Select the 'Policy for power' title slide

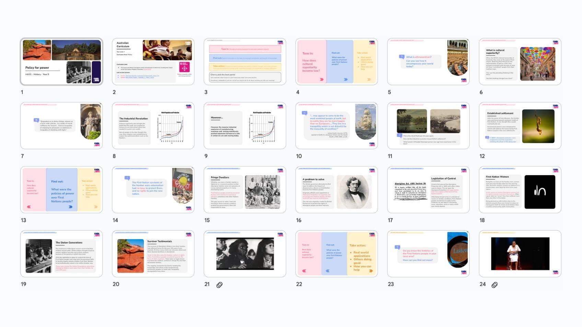(x=61, y=62)
